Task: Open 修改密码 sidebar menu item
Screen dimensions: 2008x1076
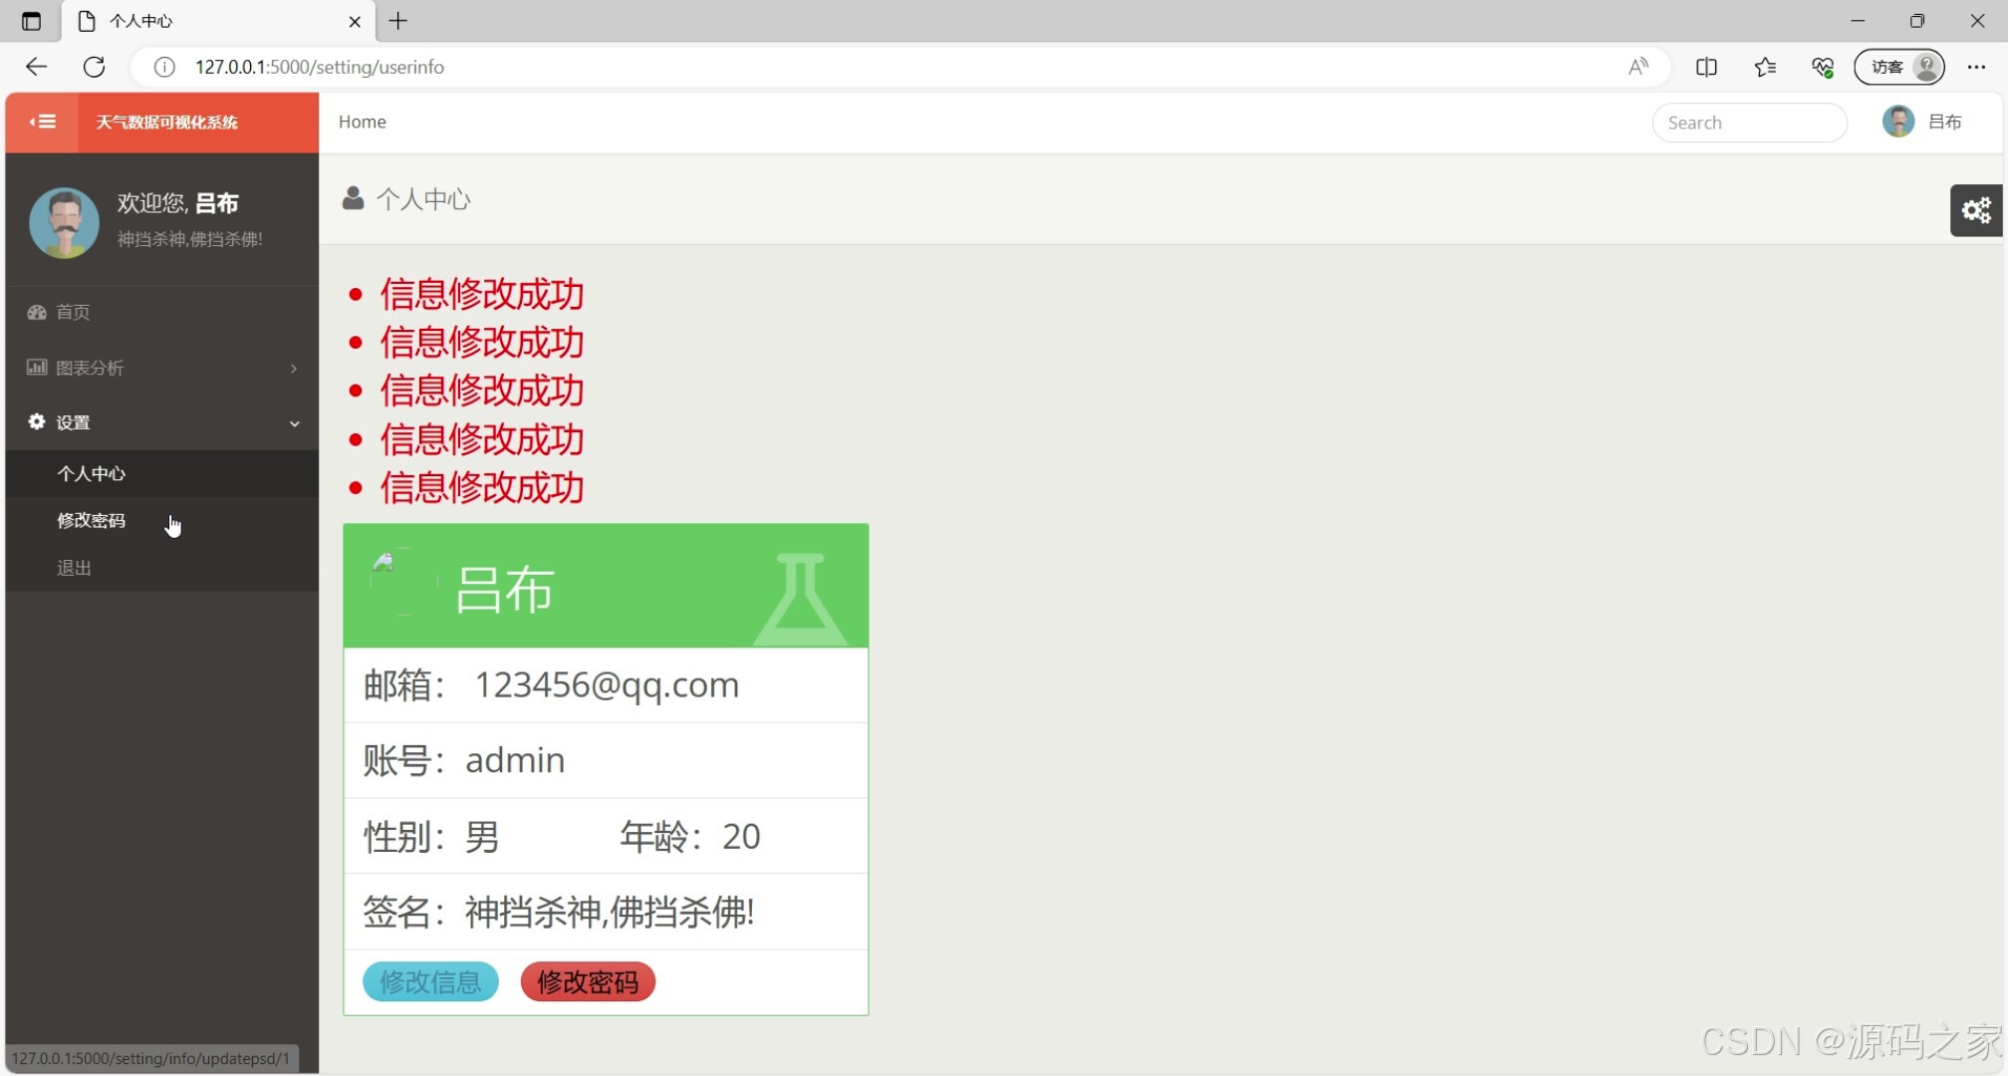Action: (x=92, y=520)
